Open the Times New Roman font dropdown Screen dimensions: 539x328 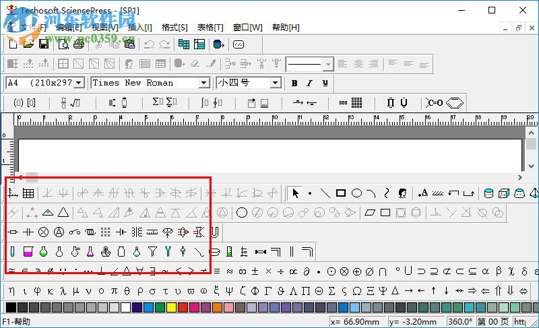pyautogui.click(x=204, y=83)
